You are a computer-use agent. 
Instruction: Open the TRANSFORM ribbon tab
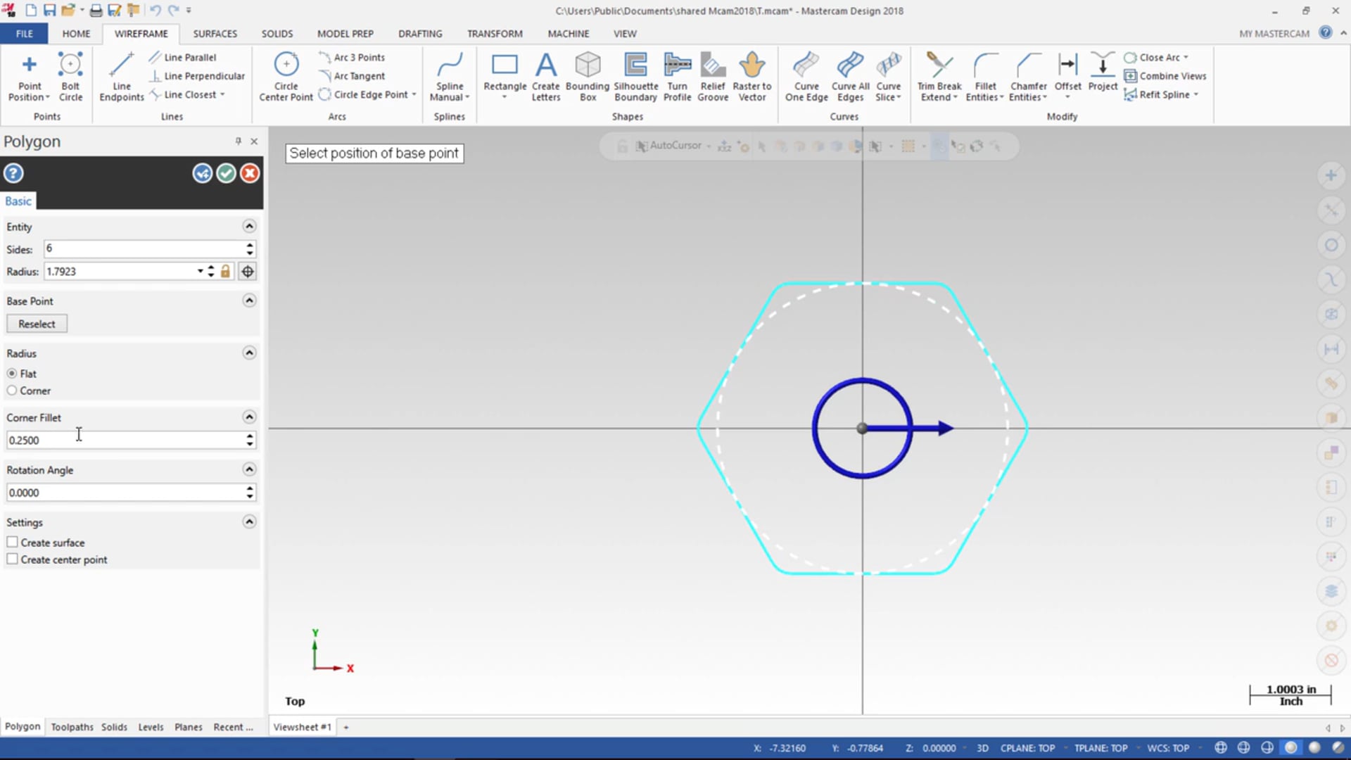(494, 33)
